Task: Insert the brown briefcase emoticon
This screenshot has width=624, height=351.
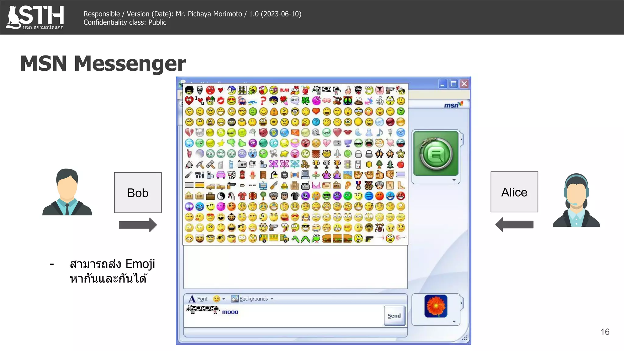Action: tap(210, 196)
